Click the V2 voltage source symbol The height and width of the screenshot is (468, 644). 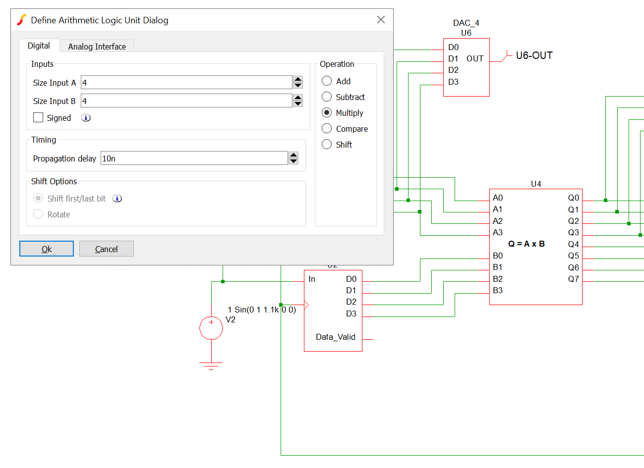pos(211,328)
